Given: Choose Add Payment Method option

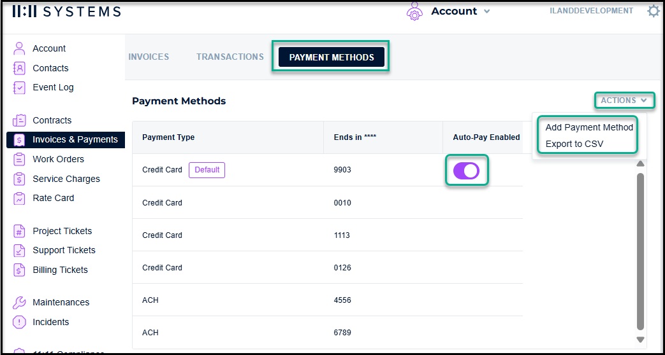Looking at the screenshot, I should point(589,127).
